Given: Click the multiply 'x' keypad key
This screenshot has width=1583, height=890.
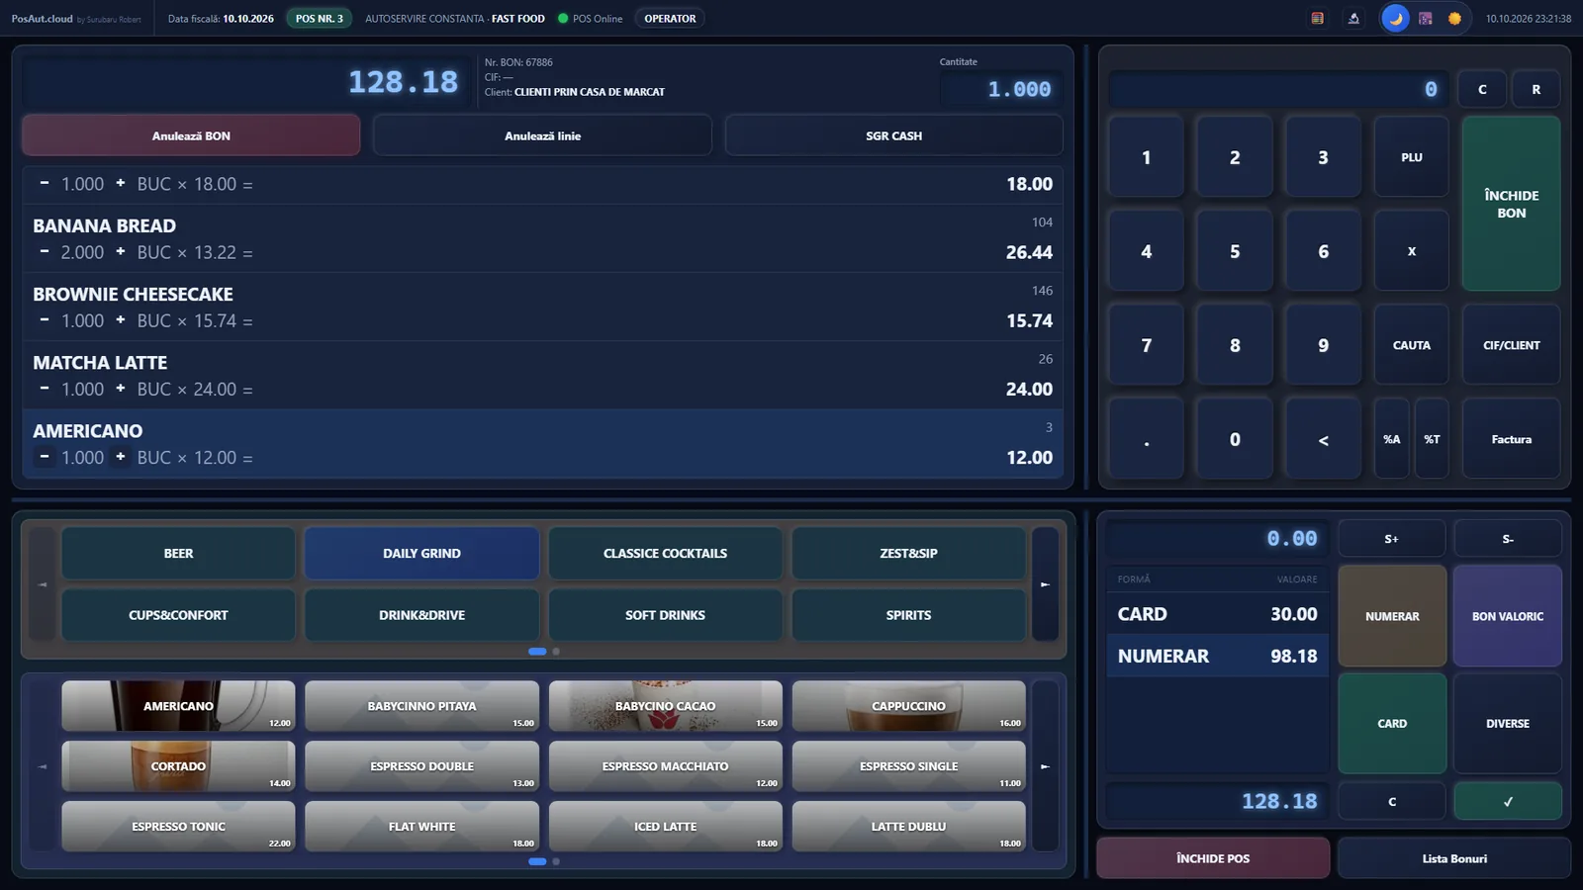Looking at the screenshot, I should point(1412,251).
